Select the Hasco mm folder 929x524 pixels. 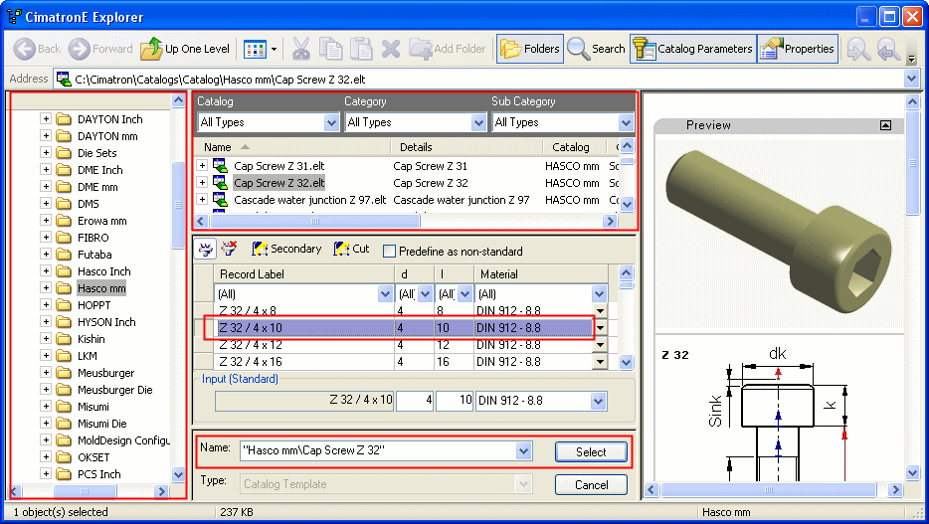101,288
